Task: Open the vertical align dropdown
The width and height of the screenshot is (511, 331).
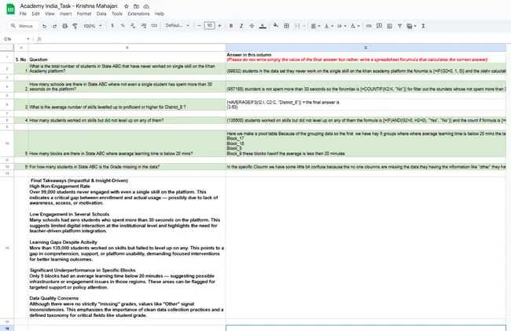Action: point(329,26)
